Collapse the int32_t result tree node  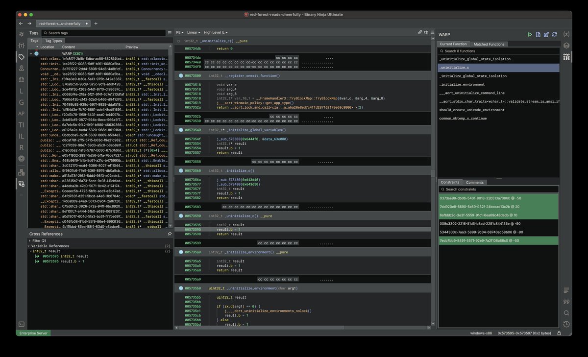tap(31, 251)
